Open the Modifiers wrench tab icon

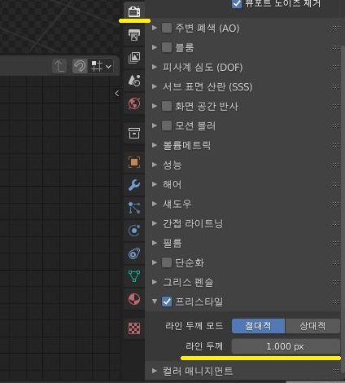point(134,185)
